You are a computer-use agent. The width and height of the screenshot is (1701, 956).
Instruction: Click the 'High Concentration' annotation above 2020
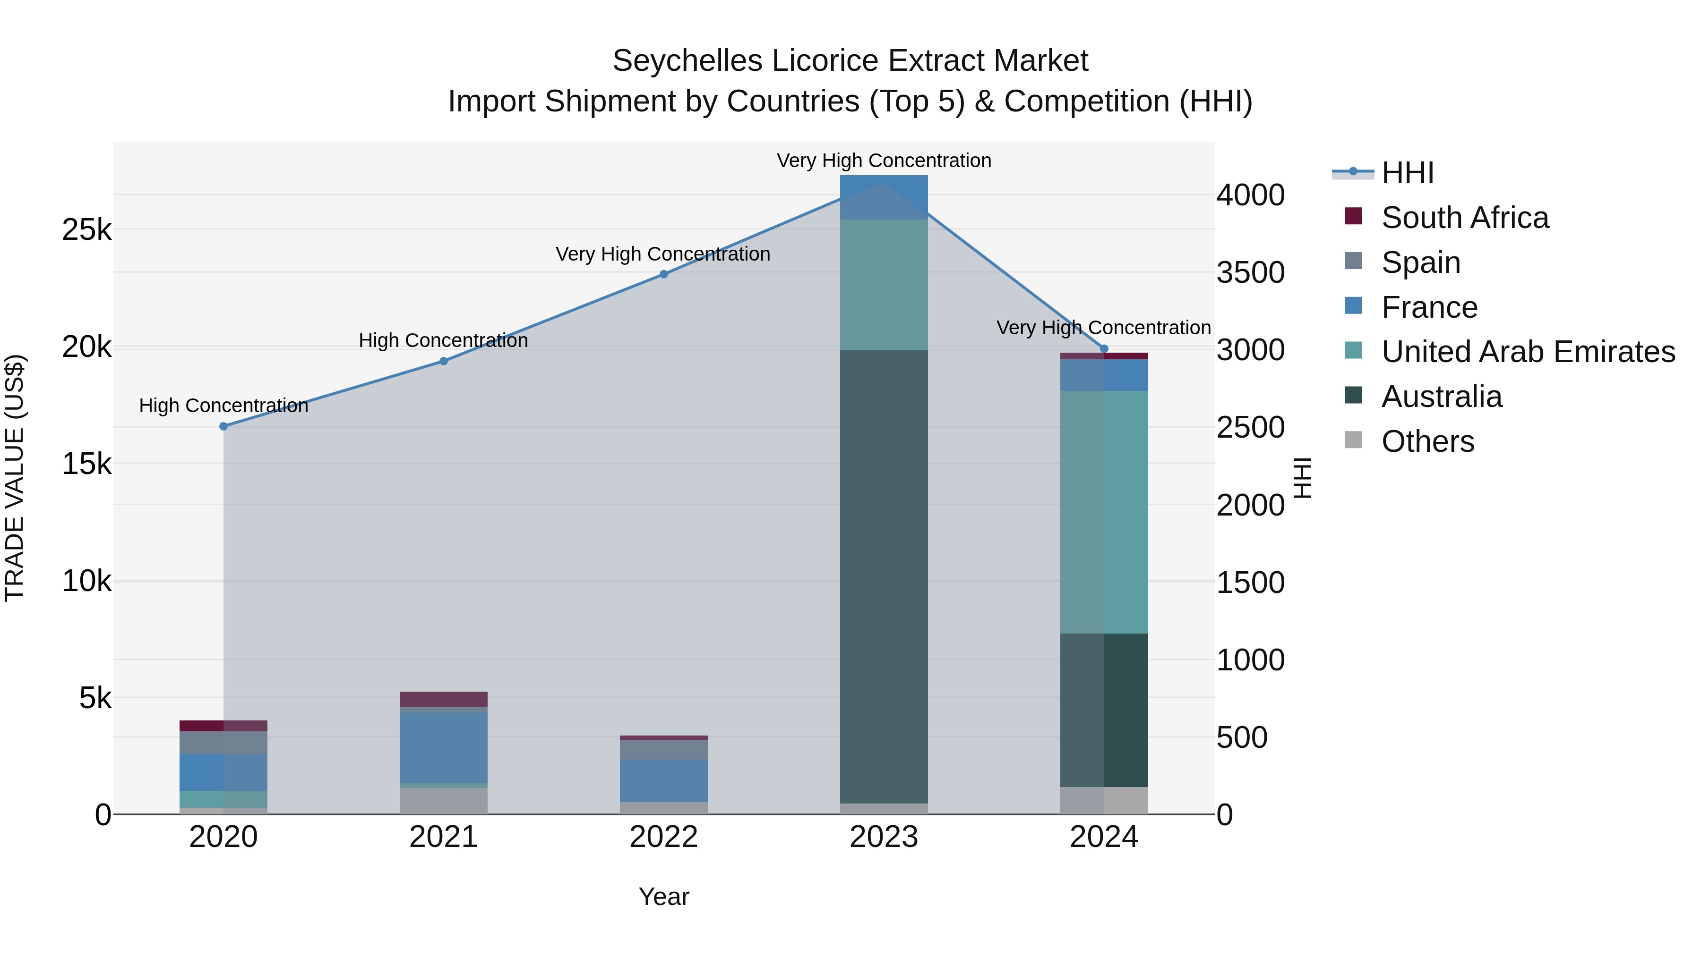click(223, 406)
